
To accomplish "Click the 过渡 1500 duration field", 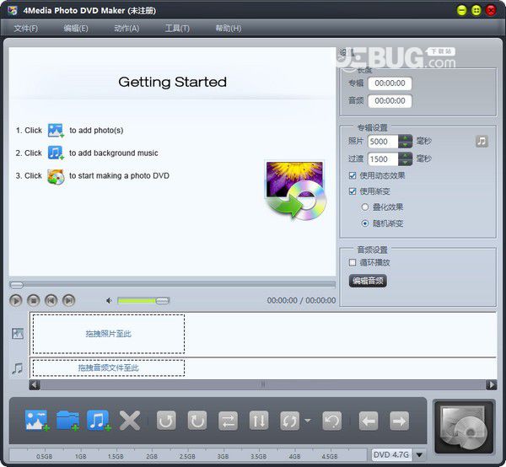I will click(x=383, y=159).
